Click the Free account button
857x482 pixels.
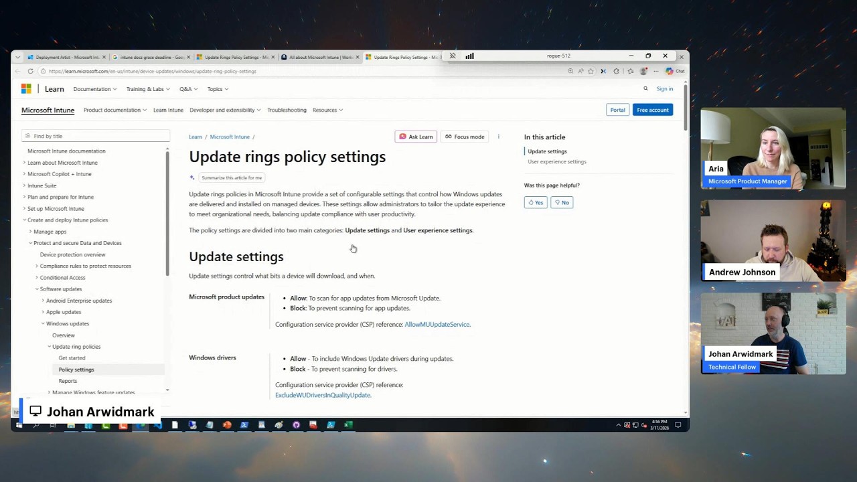click(x=653, y=110)
